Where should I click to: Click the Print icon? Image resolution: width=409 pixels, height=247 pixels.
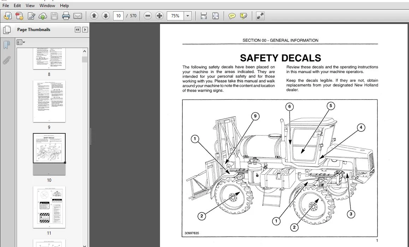[66, 16]
